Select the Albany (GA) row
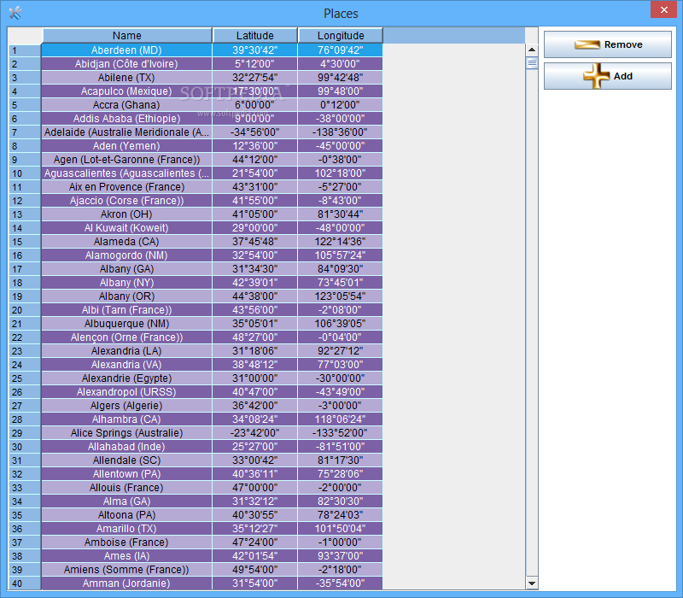The width and height of the screenshot is (683, 598). (126, 269)
